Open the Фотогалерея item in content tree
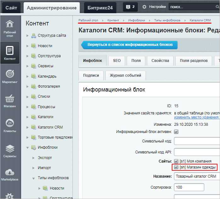Viewport: 220px width, 199px height. coord(49,86)
